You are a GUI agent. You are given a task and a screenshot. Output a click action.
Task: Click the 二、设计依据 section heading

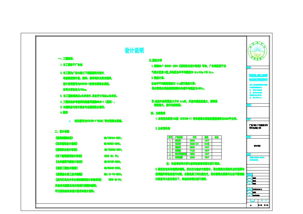point(62,131)
